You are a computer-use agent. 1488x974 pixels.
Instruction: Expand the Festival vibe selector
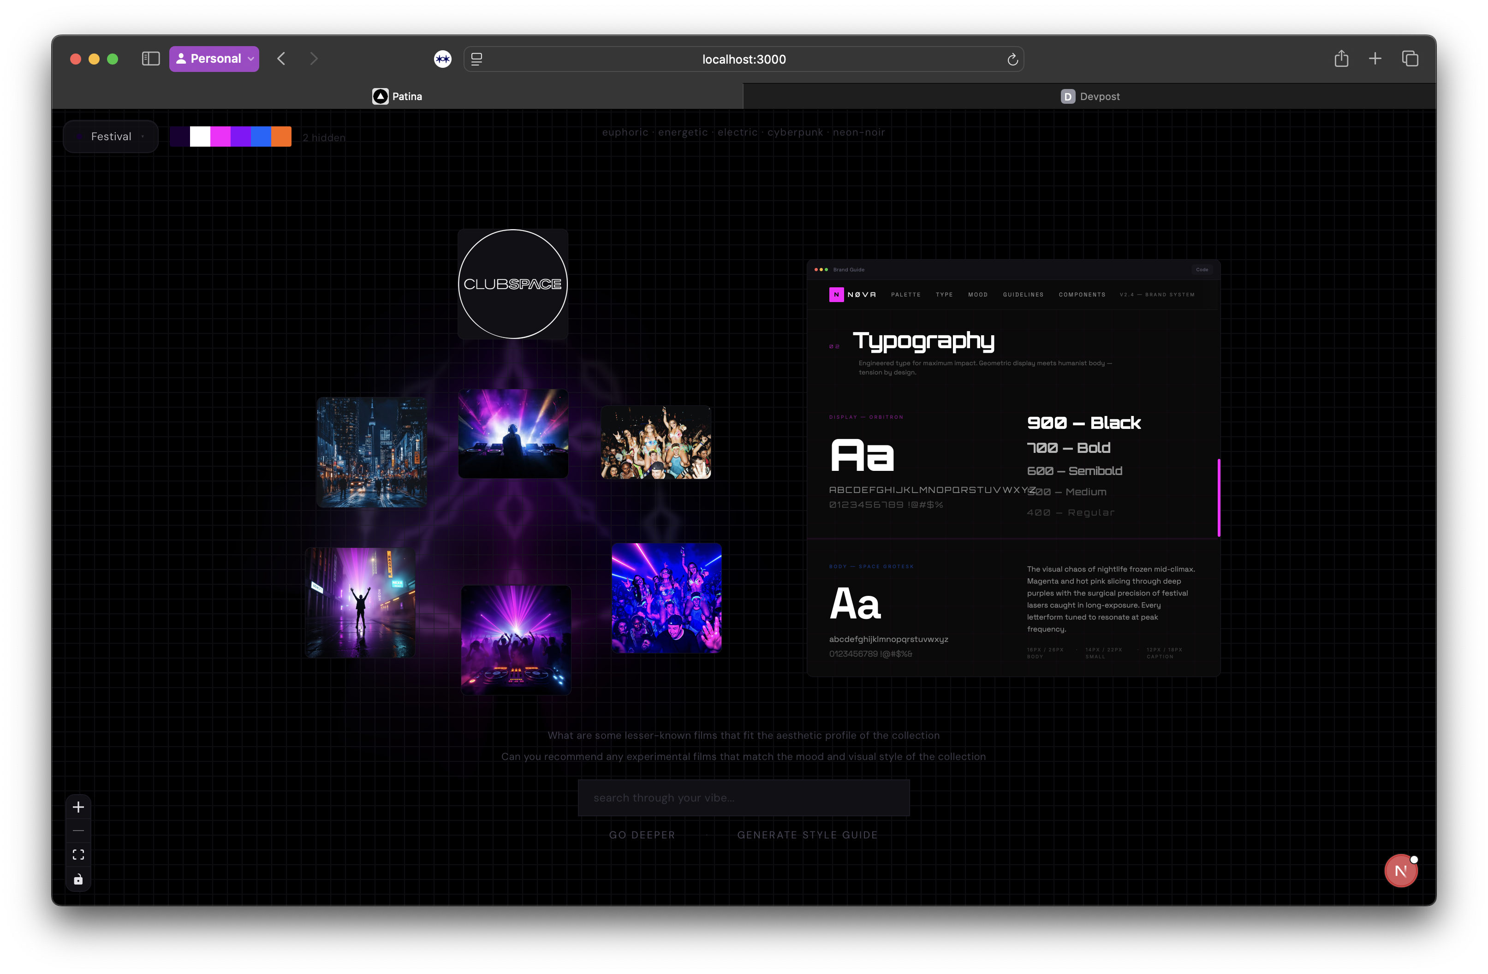point(111,137)
